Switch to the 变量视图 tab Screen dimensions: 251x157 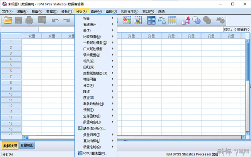(x=27, y=145)
